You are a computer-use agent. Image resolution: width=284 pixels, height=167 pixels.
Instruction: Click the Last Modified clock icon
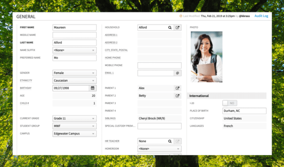tap(180, 16)
